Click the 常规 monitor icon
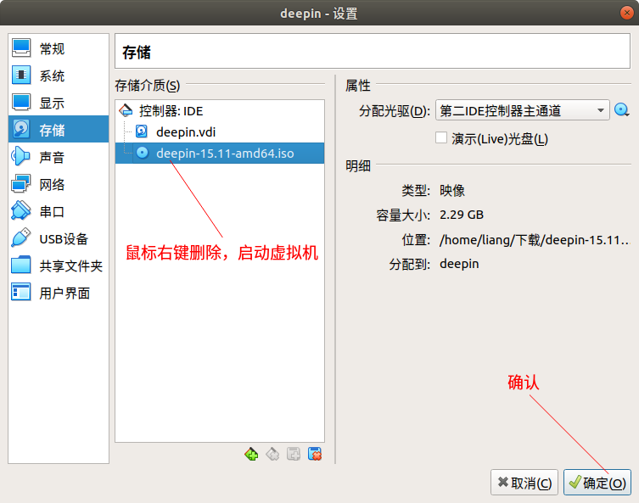Screen dimensions: 639x503 click(20, 48)
